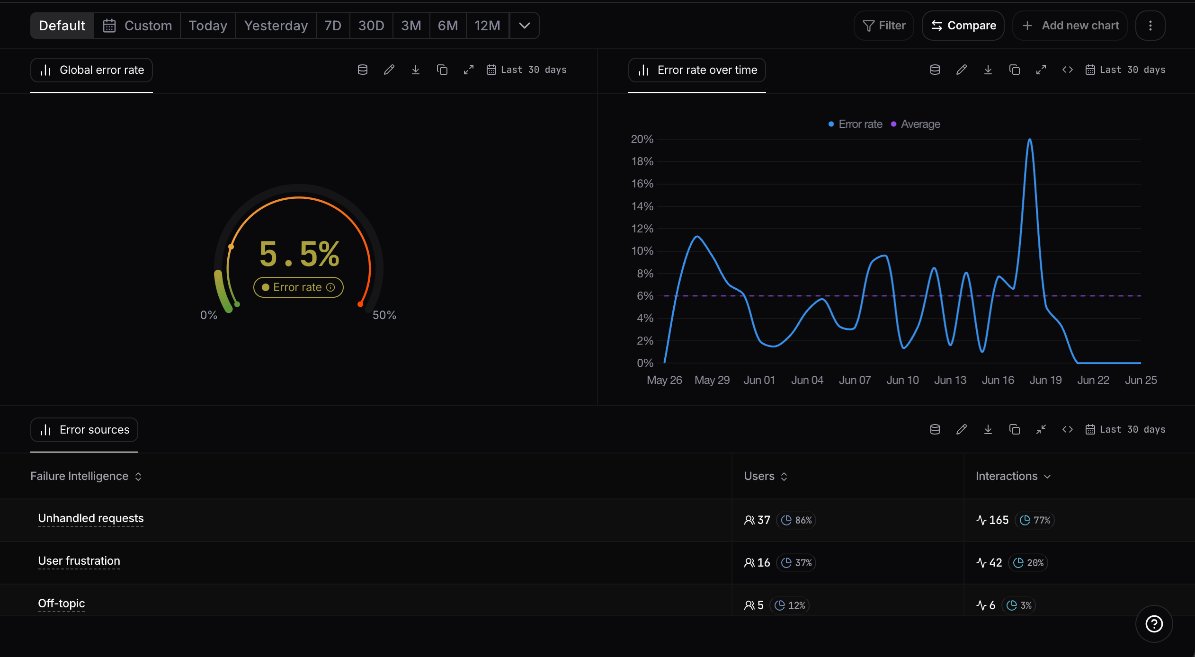Duplicate the Error sources chart

point(1015,430)
